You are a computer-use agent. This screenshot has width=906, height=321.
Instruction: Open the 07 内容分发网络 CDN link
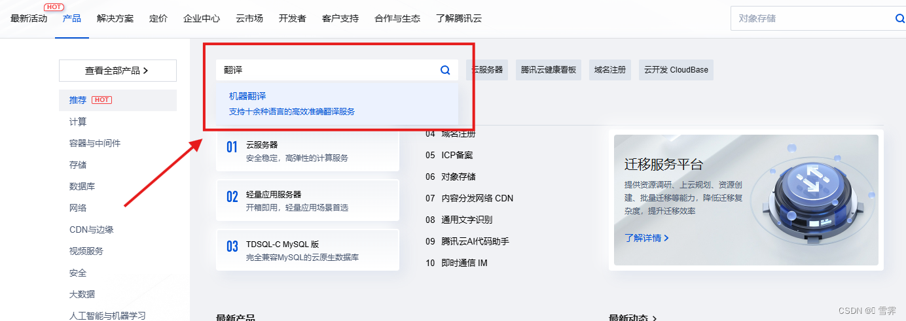(469, 198)
